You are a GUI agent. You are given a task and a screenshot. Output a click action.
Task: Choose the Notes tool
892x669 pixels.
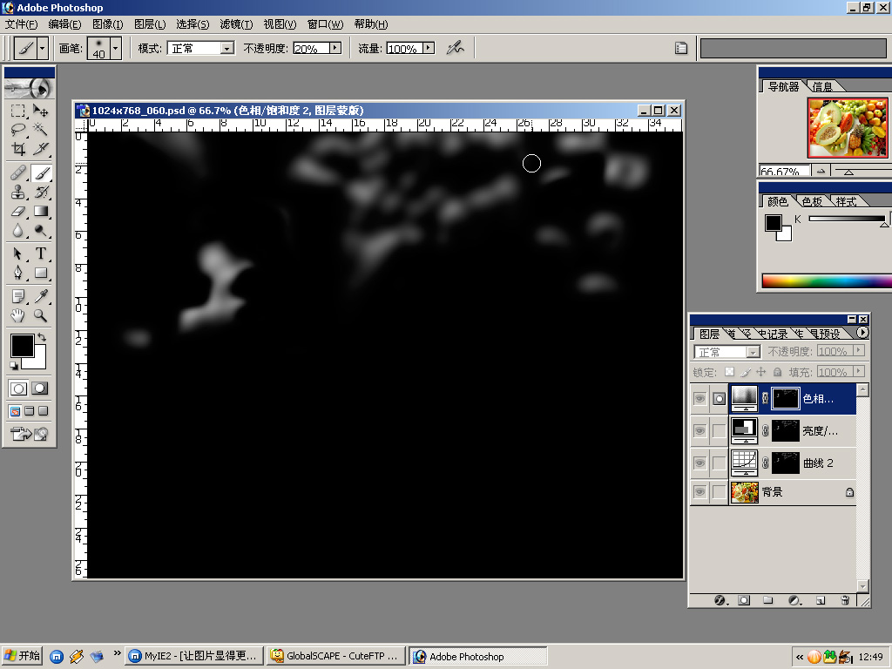(18, 296)
